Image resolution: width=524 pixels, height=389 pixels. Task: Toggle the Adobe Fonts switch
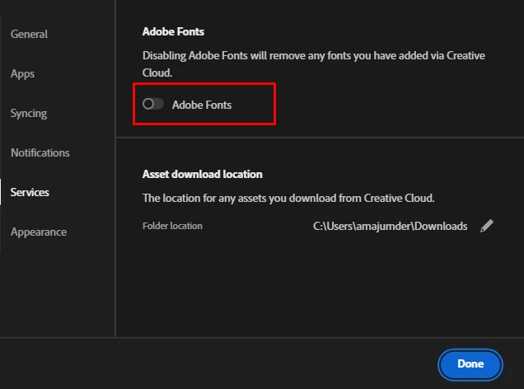(153, 104)
